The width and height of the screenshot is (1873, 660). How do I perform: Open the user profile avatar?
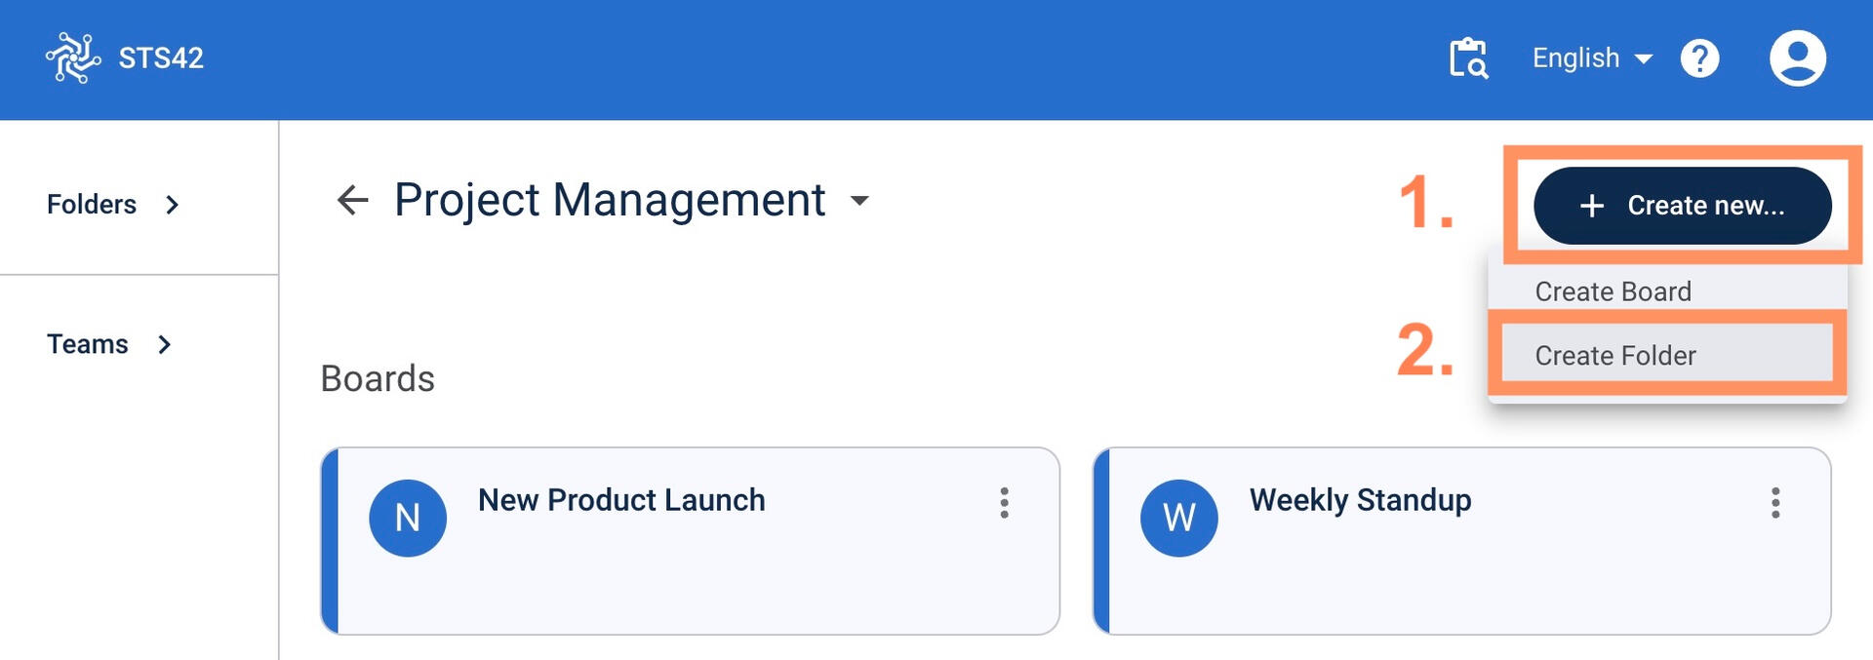coord(1797,58)
